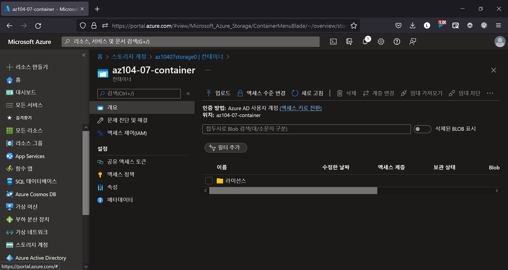508x270 pixels.
Task: Click 스토리지 계정 breadcrumb link
Action: coord(129,57)
